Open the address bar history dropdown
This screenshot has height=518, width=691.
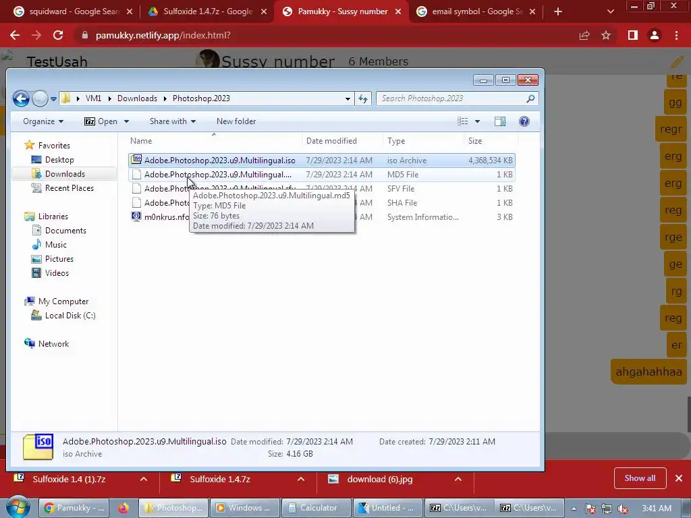(x=348, y=98)
